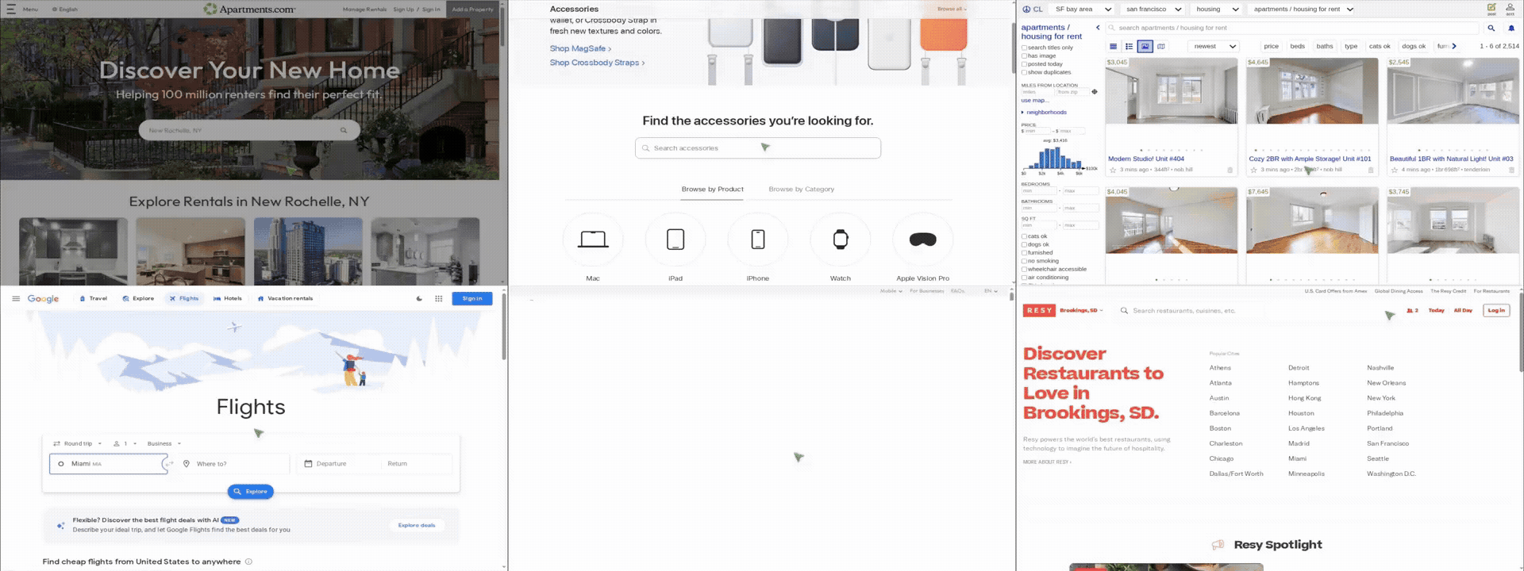The height and width of the screenshot is (571, 1524).
Task: Open the 'Modern Studio! Unit #404' listing
Action: click(x=1146, y=159)
